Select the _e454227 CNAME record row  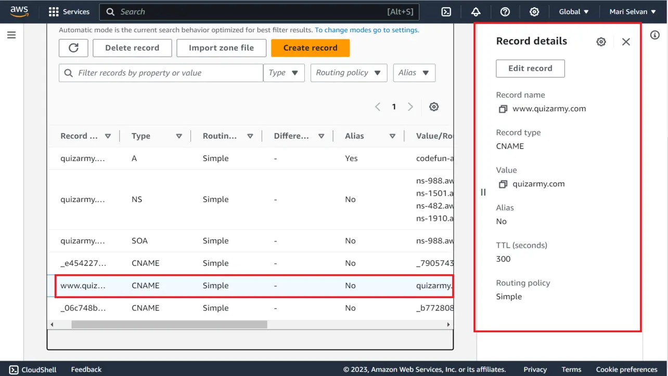click(250, 263)
